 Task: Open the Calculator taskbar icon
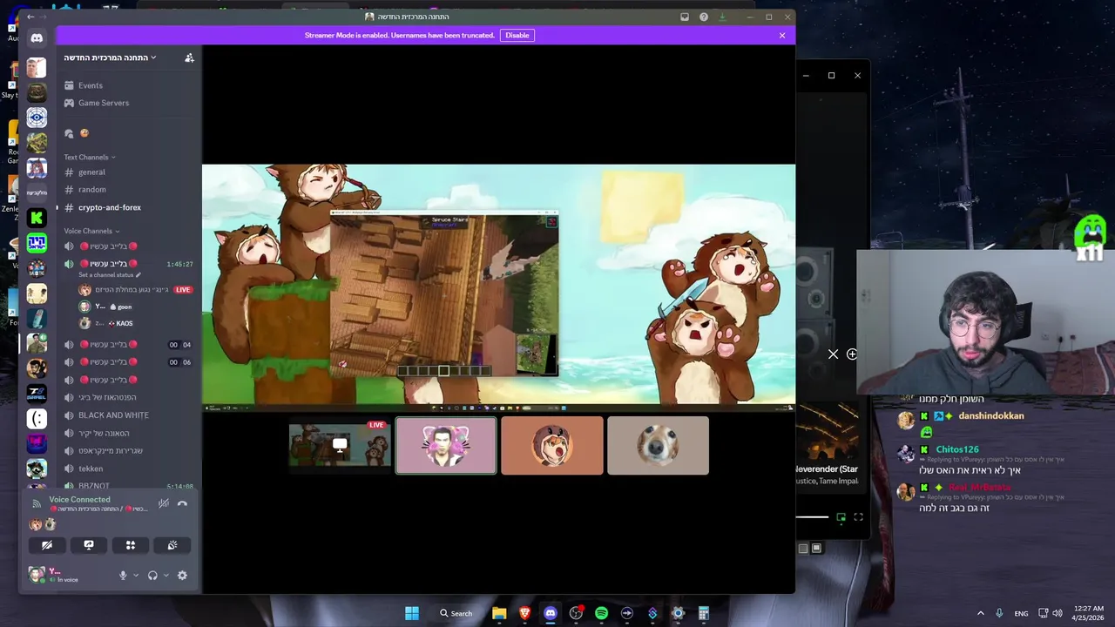pyautogui.click(x=703, y=613)
